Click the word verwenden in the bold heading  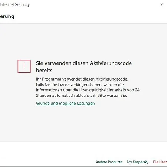coord(58,63)
